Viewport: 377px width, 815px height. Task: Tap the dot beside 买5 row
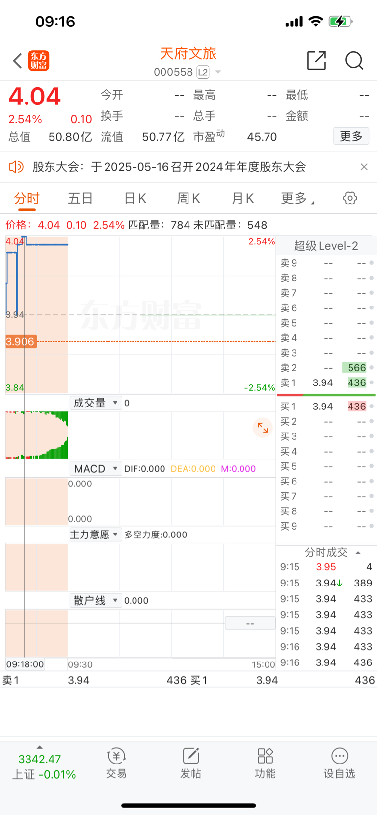(x=372, y=466)
